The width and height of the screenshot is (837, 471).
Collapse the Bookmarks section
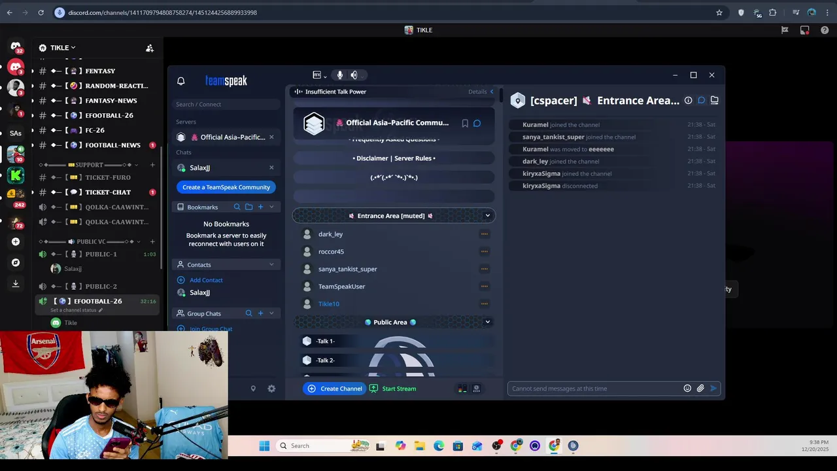tap(271, 207)
